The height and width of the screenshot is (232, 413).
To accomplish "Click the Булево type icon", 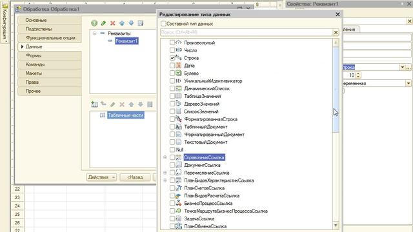I will [x=178, y=73].
